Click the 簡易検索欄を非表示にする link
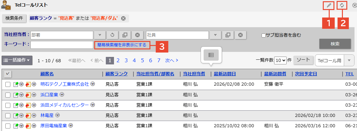 (x=122, y=45)
